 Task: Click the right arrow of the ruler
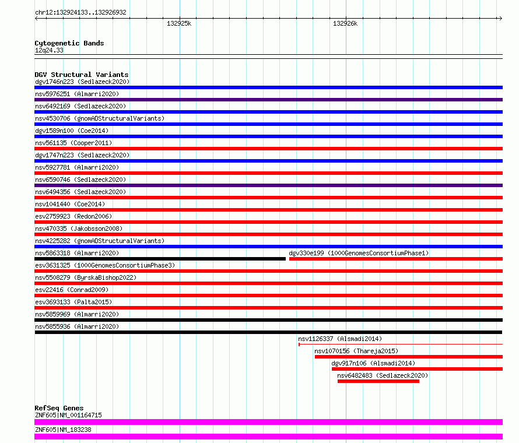(x=500, y=19)
